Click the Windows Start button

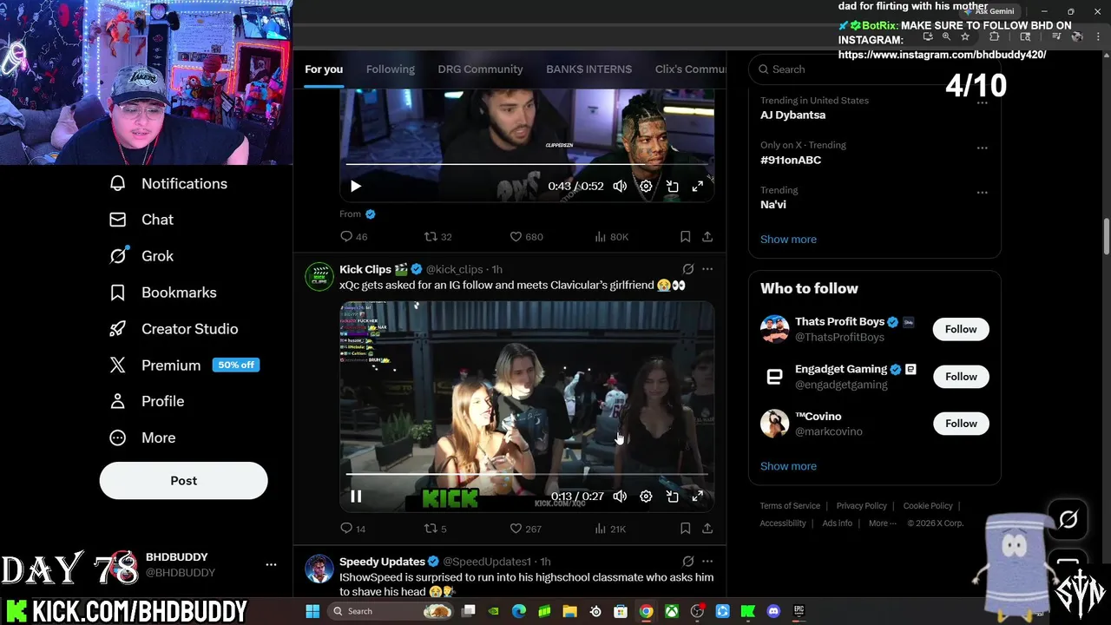coord(312,611)
